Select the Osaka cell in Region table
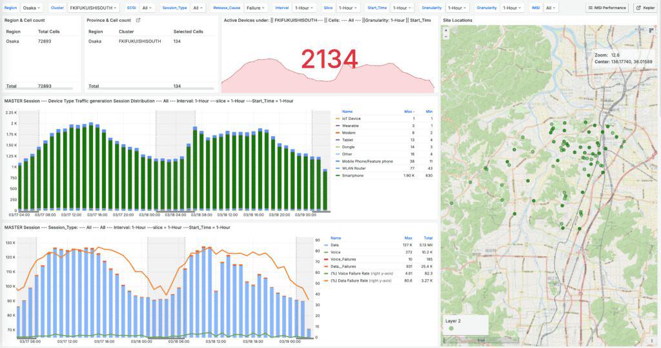Screen dimensions: 661x348 [x=13, y=41]
